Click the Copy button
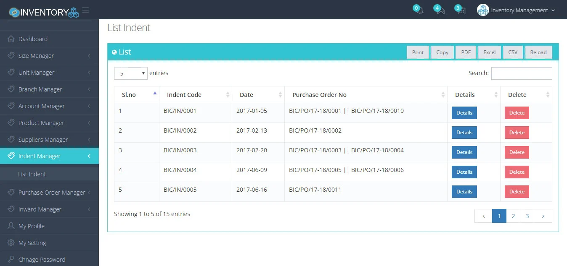 (442, 52)
